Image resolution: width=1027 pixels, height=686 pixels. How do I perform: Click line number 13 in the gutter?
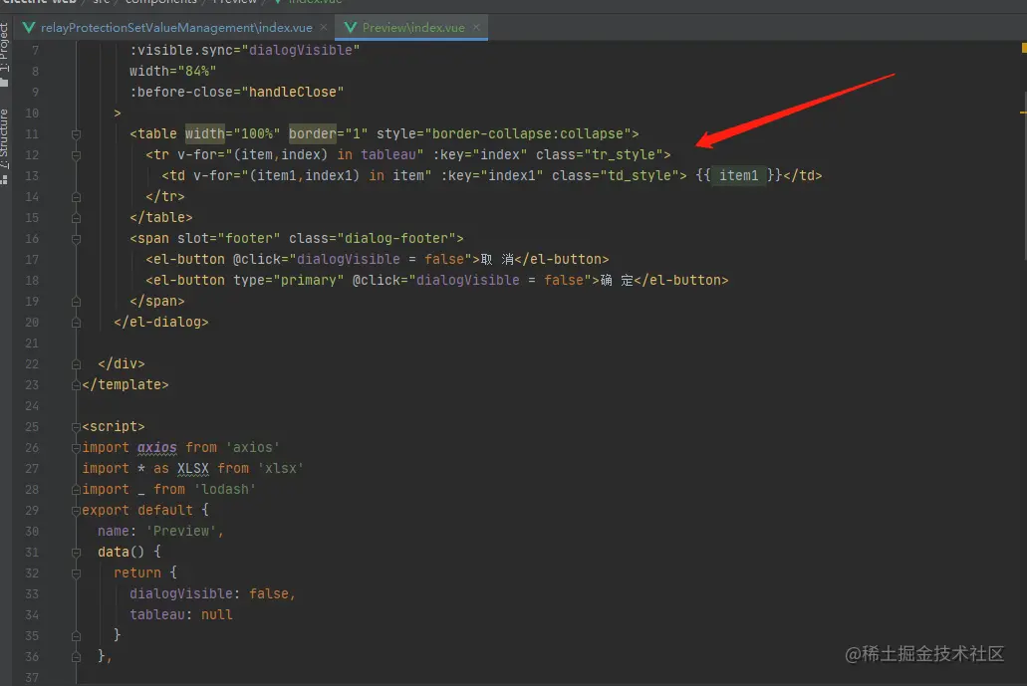[x=32, y=176]
